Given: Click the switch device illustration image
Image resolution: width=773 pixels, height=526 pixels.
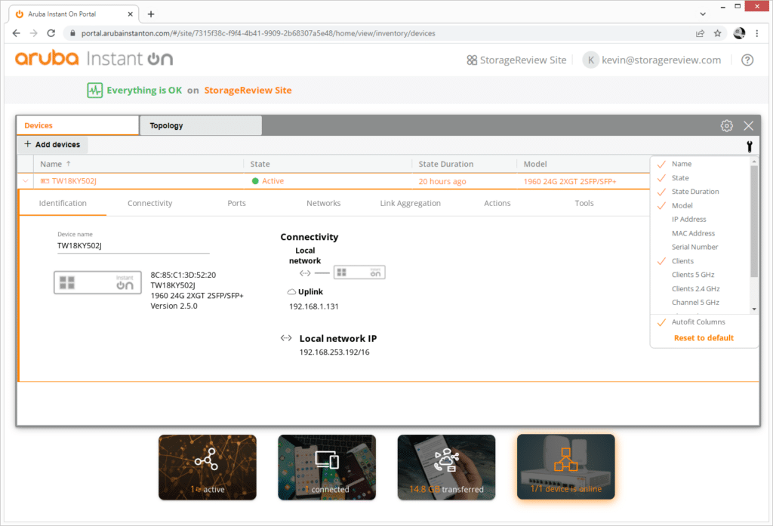Looking at the screenshot, I should (x=97, y=282).
